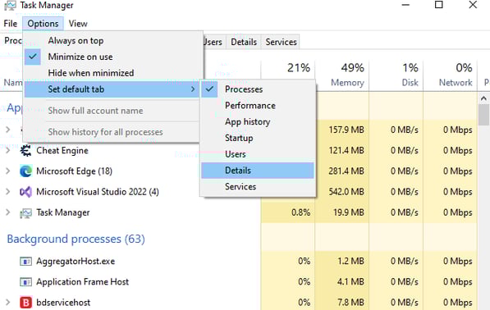The height and width of the screenshot is (310, 490).
Task: Click the Visual Studio 2022 icon
Action: pyautogui.click(x=25, y=192)
